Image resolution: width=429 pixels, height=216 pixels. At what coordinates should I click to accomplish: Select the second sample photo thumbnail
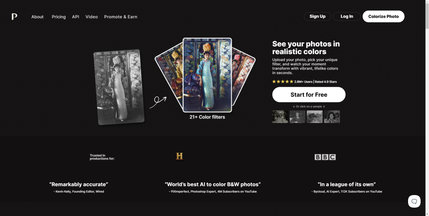tap(297, 117)
